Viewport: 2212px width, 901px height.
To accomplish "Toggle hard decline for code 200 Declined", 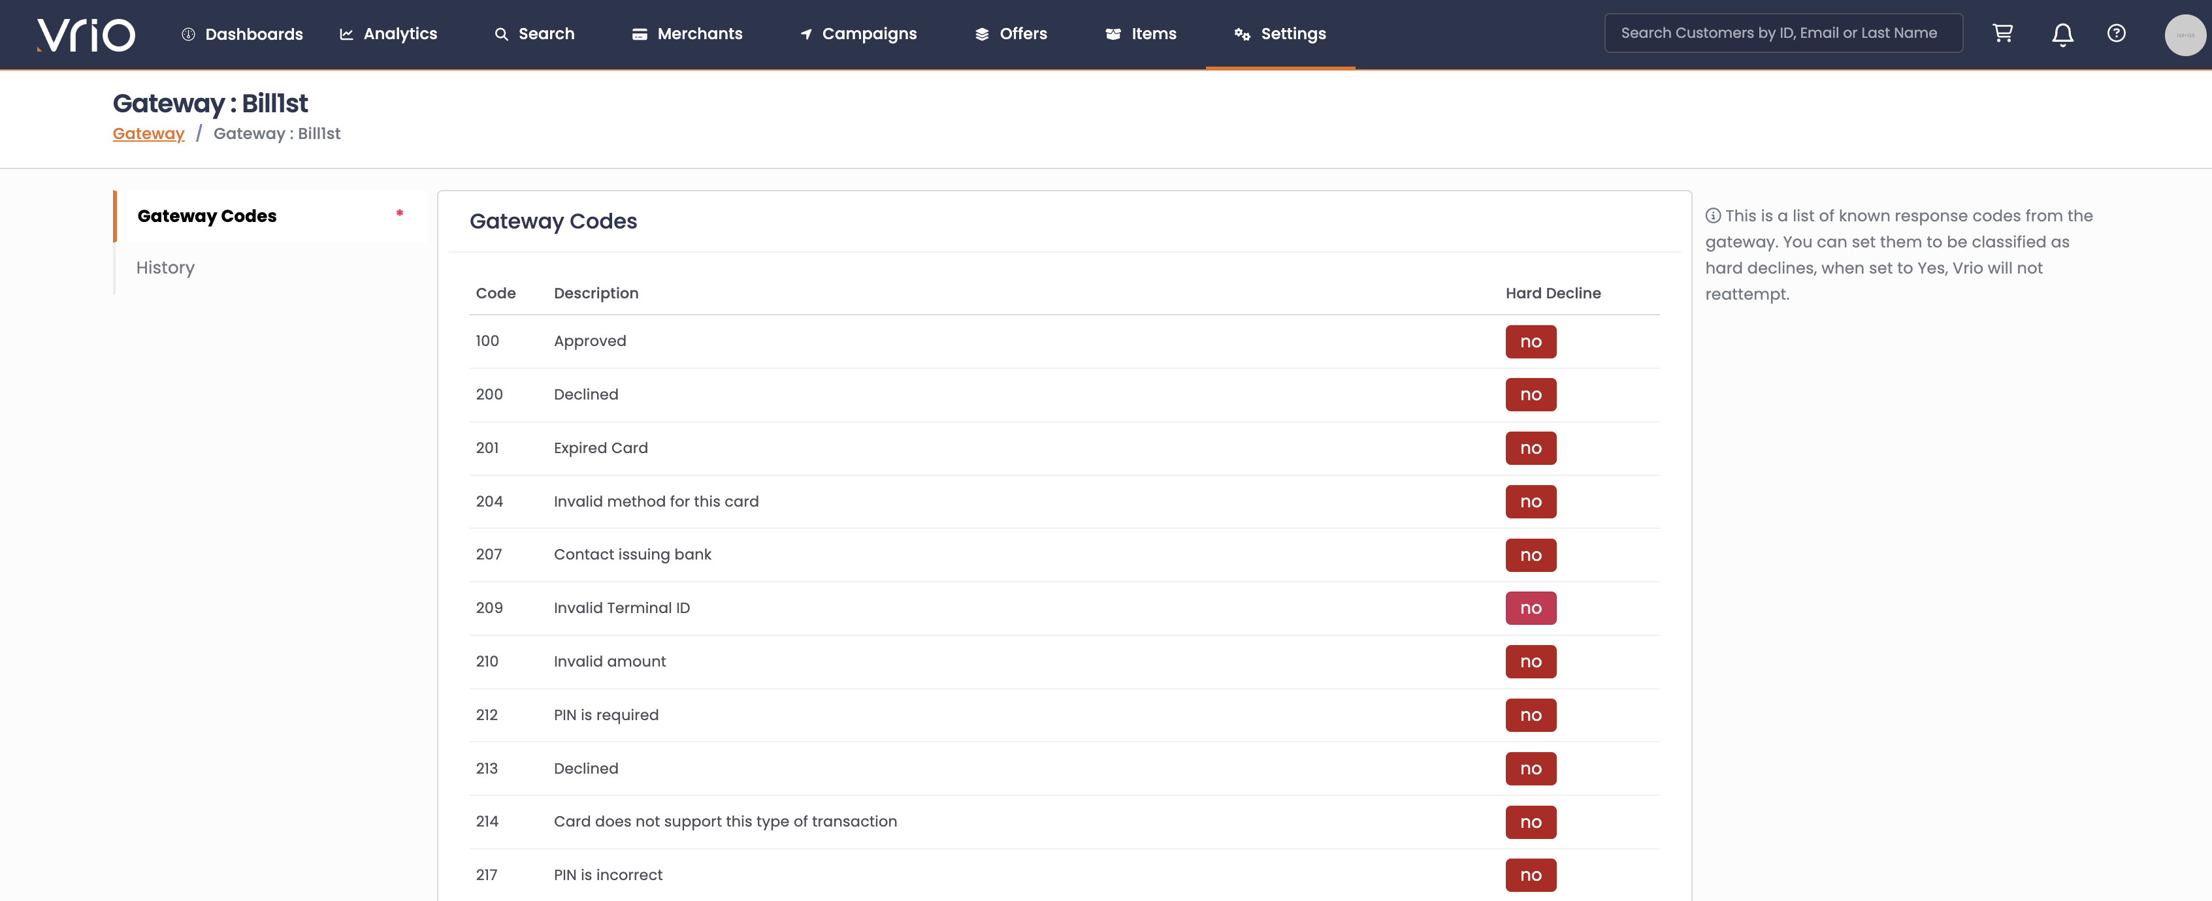I will [x=1530, y=395].
